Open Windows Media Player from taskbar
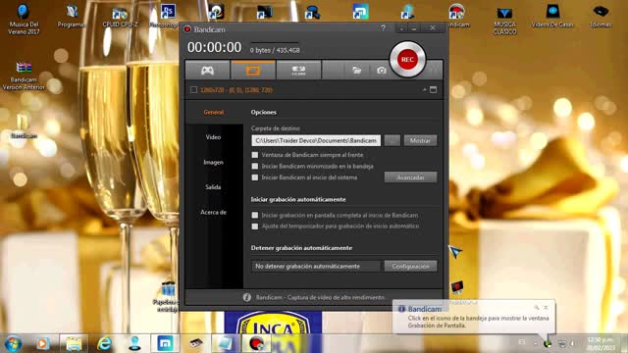The height and width of the screenshot is (353, 628). (42, 343)
